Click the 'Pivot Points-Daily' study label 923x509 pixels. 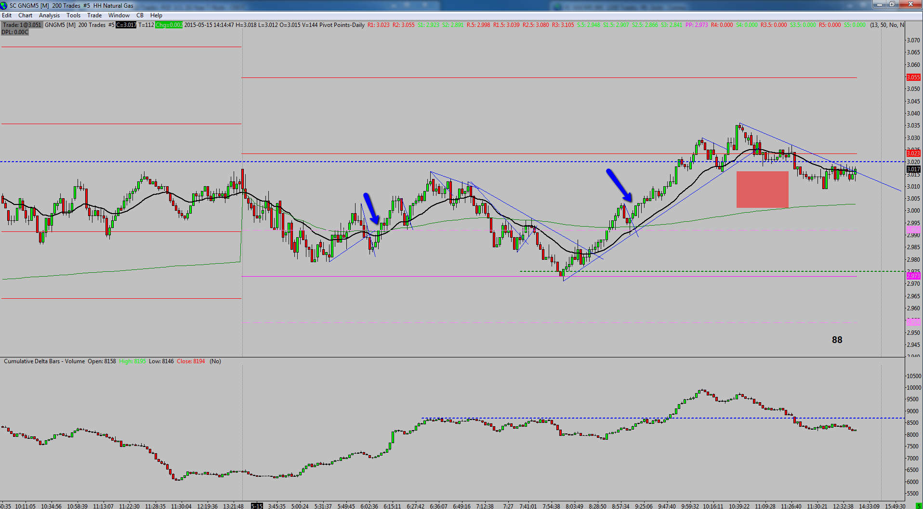click(x=342, y=25)
